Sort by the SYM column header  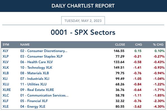point(6,45)
